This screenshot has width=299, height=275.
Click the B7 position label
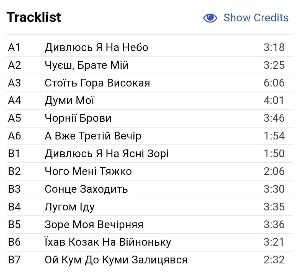(x=14, y=260)
